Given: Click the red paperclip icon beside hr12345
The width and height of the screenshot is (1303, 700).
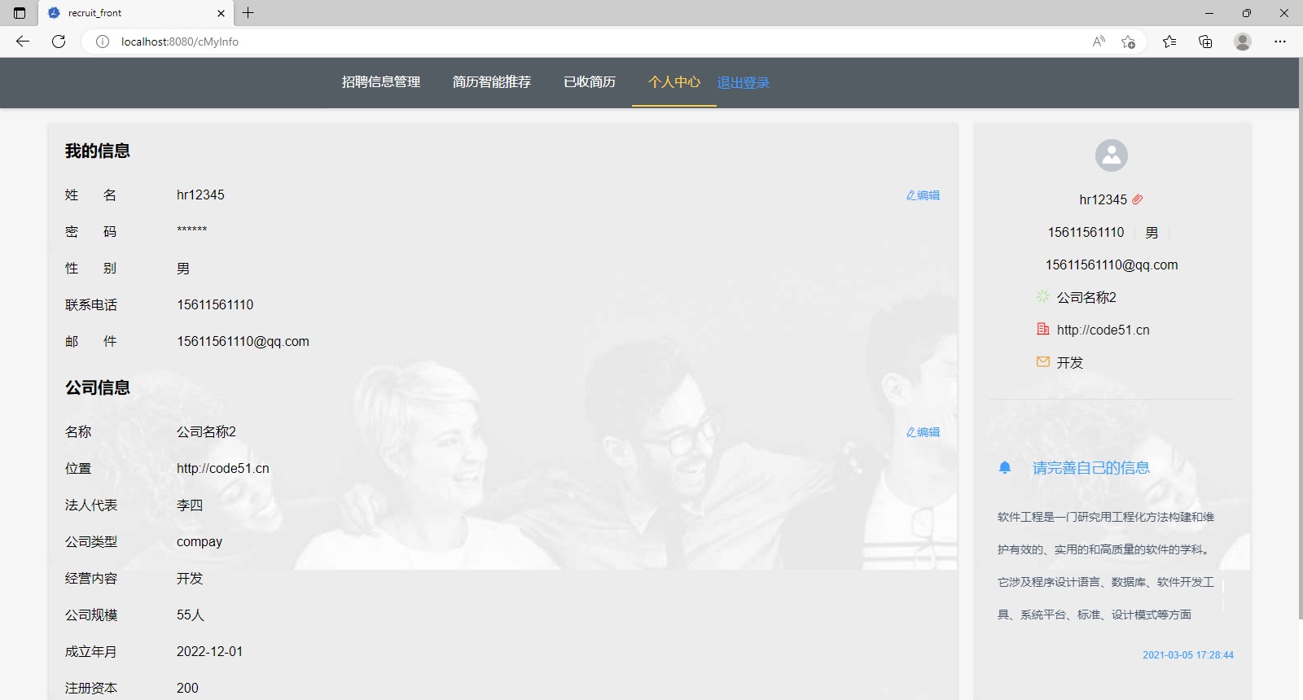Looking at the screenshot, I should tap(1138, 199).
